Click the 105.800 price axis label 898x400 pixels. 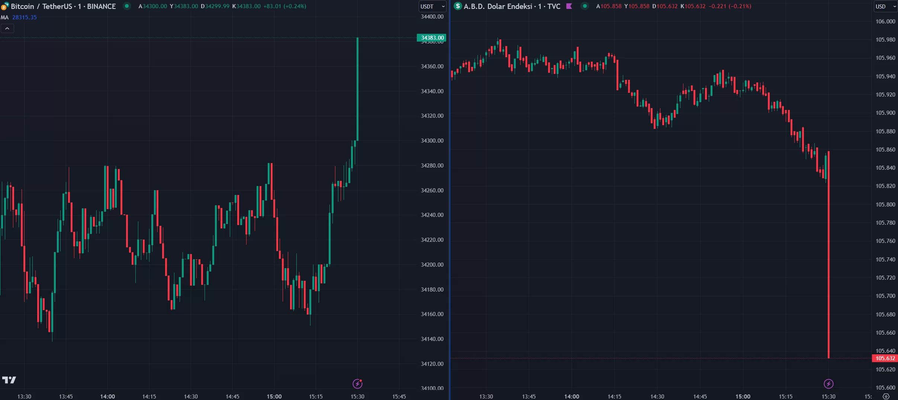pos(885,204)
